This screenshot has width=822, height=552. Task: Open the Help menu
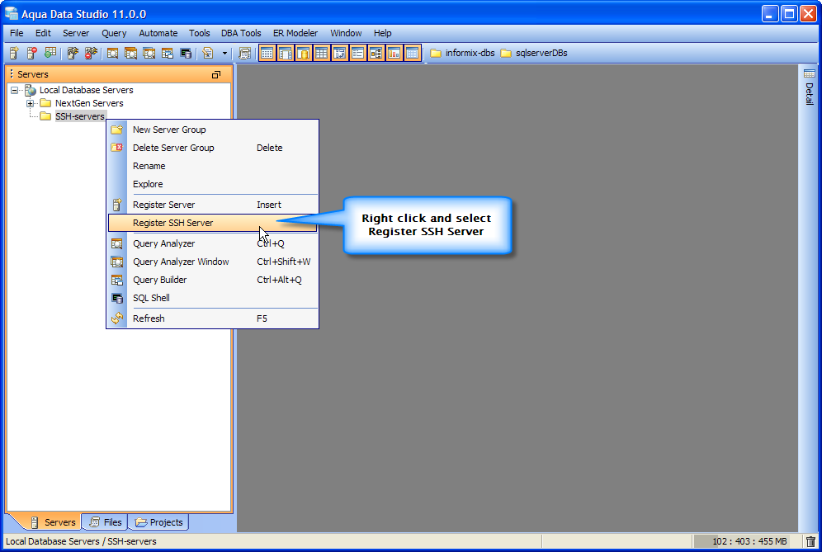click(383, 33)
